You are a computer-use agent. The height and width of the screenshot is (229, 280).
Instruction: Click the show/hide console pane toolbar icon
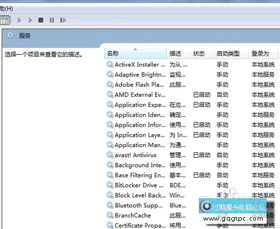[4, 20]
